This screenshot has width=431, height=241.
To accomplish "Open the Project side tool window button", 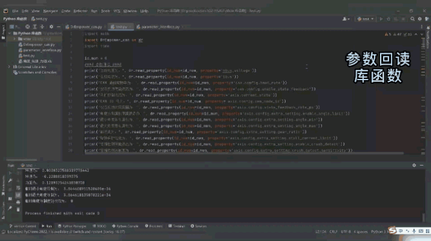I will [x=4, y=32].
